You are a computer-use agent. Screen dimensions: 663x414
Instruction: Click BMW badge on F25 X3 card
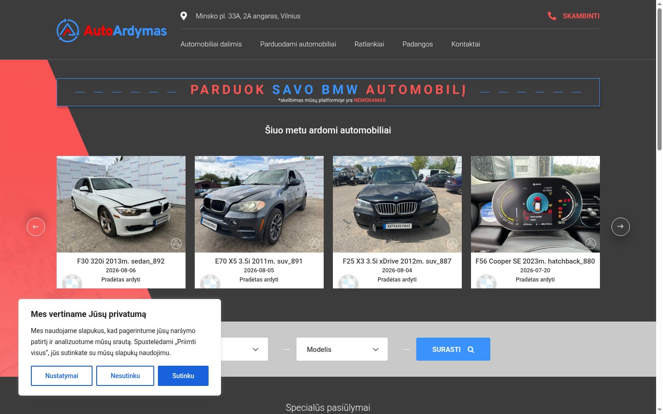click(349, 282)
